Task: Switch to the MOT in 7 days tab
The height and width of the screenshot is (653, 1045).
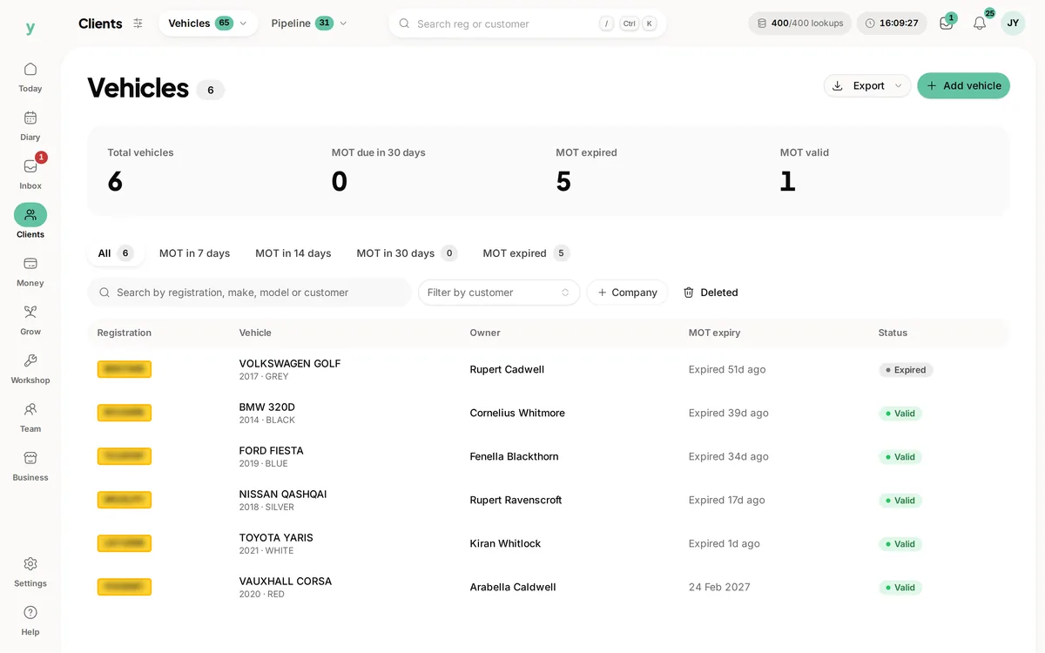Action: click(x=195, y=253)
